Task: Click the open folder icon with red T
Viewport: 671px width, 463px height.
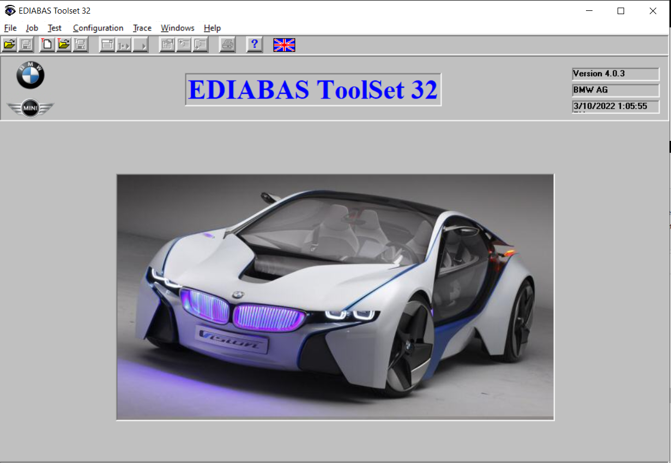Action: pyautogui.click(x=64, y=45)
